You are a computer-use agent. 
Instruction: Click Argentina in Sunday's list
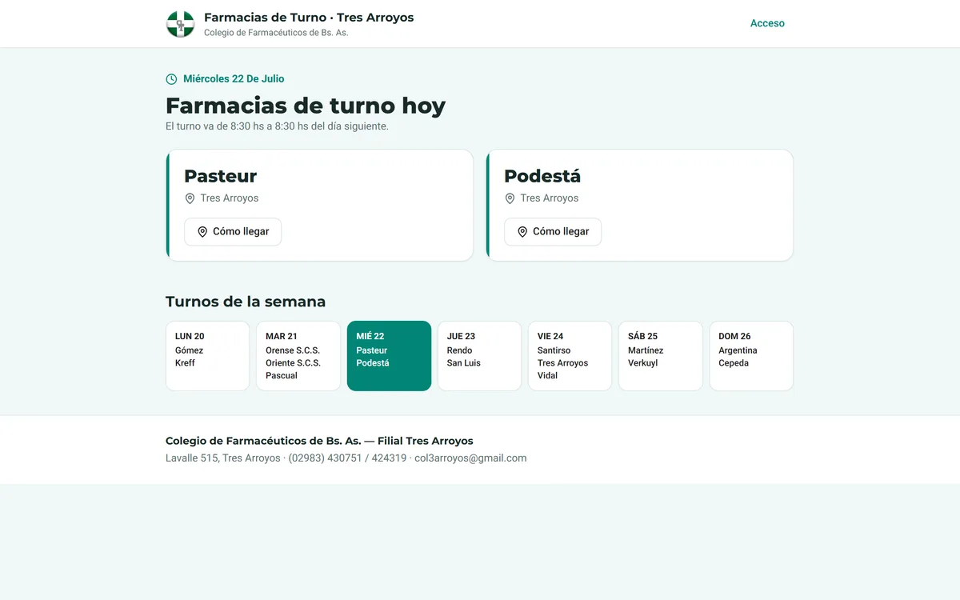pyautogui.click(x=738, y=350)
